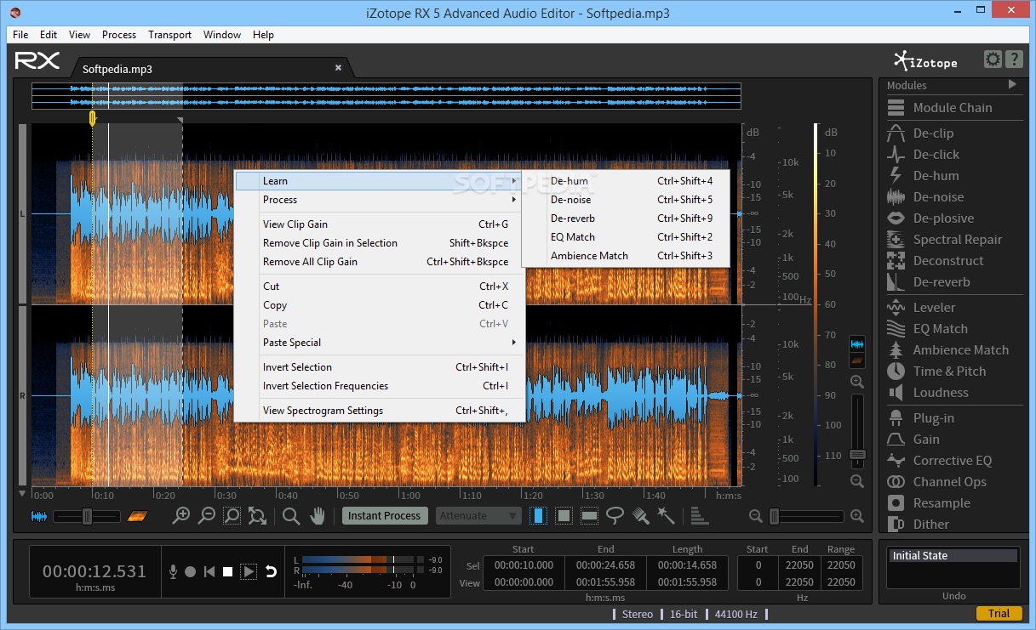
Task: Open the Window menu
Action: [x=221, y=35]
